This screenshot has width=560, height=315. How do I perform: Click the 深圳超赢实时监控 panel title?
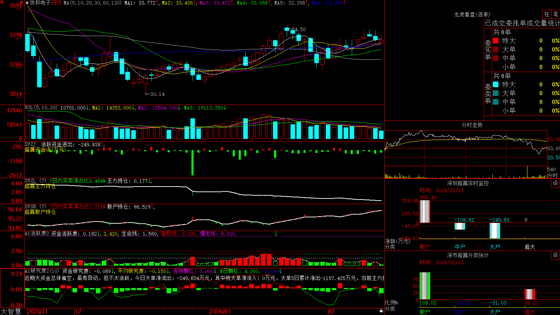pos(468,183)
